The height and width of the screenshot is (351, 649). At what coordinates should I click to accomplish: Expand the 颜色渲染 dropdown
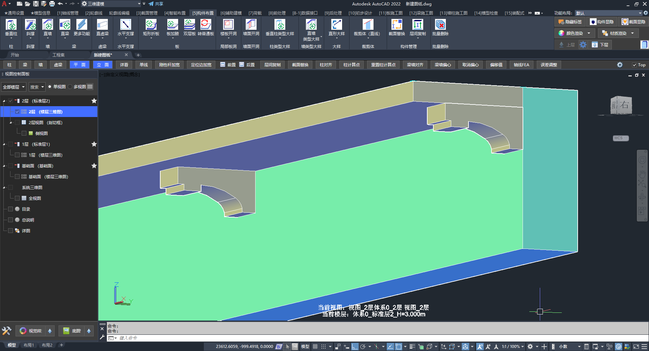pyautogui.click(x=589, y=33)
